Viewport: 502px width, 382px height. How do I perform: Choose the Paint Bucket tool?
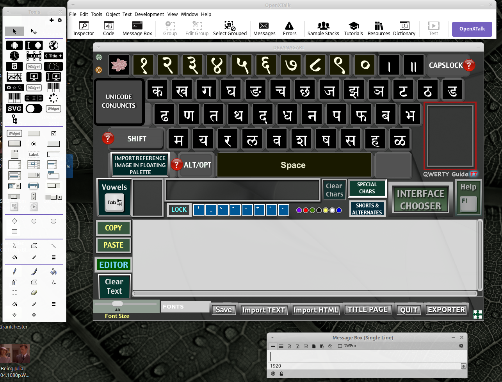pyautogui.click(x=53, y=271)
